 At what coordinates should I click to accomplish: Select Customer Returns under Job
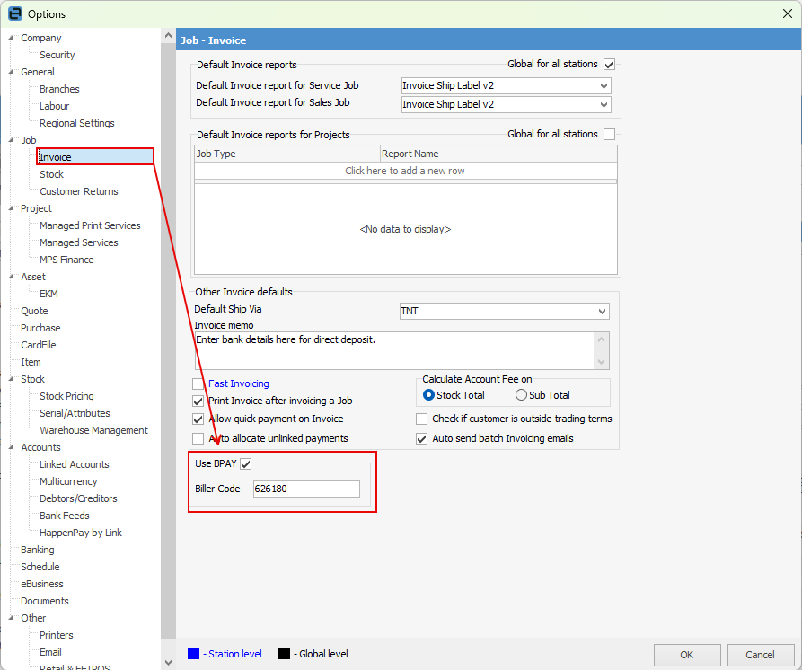pyautogui.click(x=79, y=191)
